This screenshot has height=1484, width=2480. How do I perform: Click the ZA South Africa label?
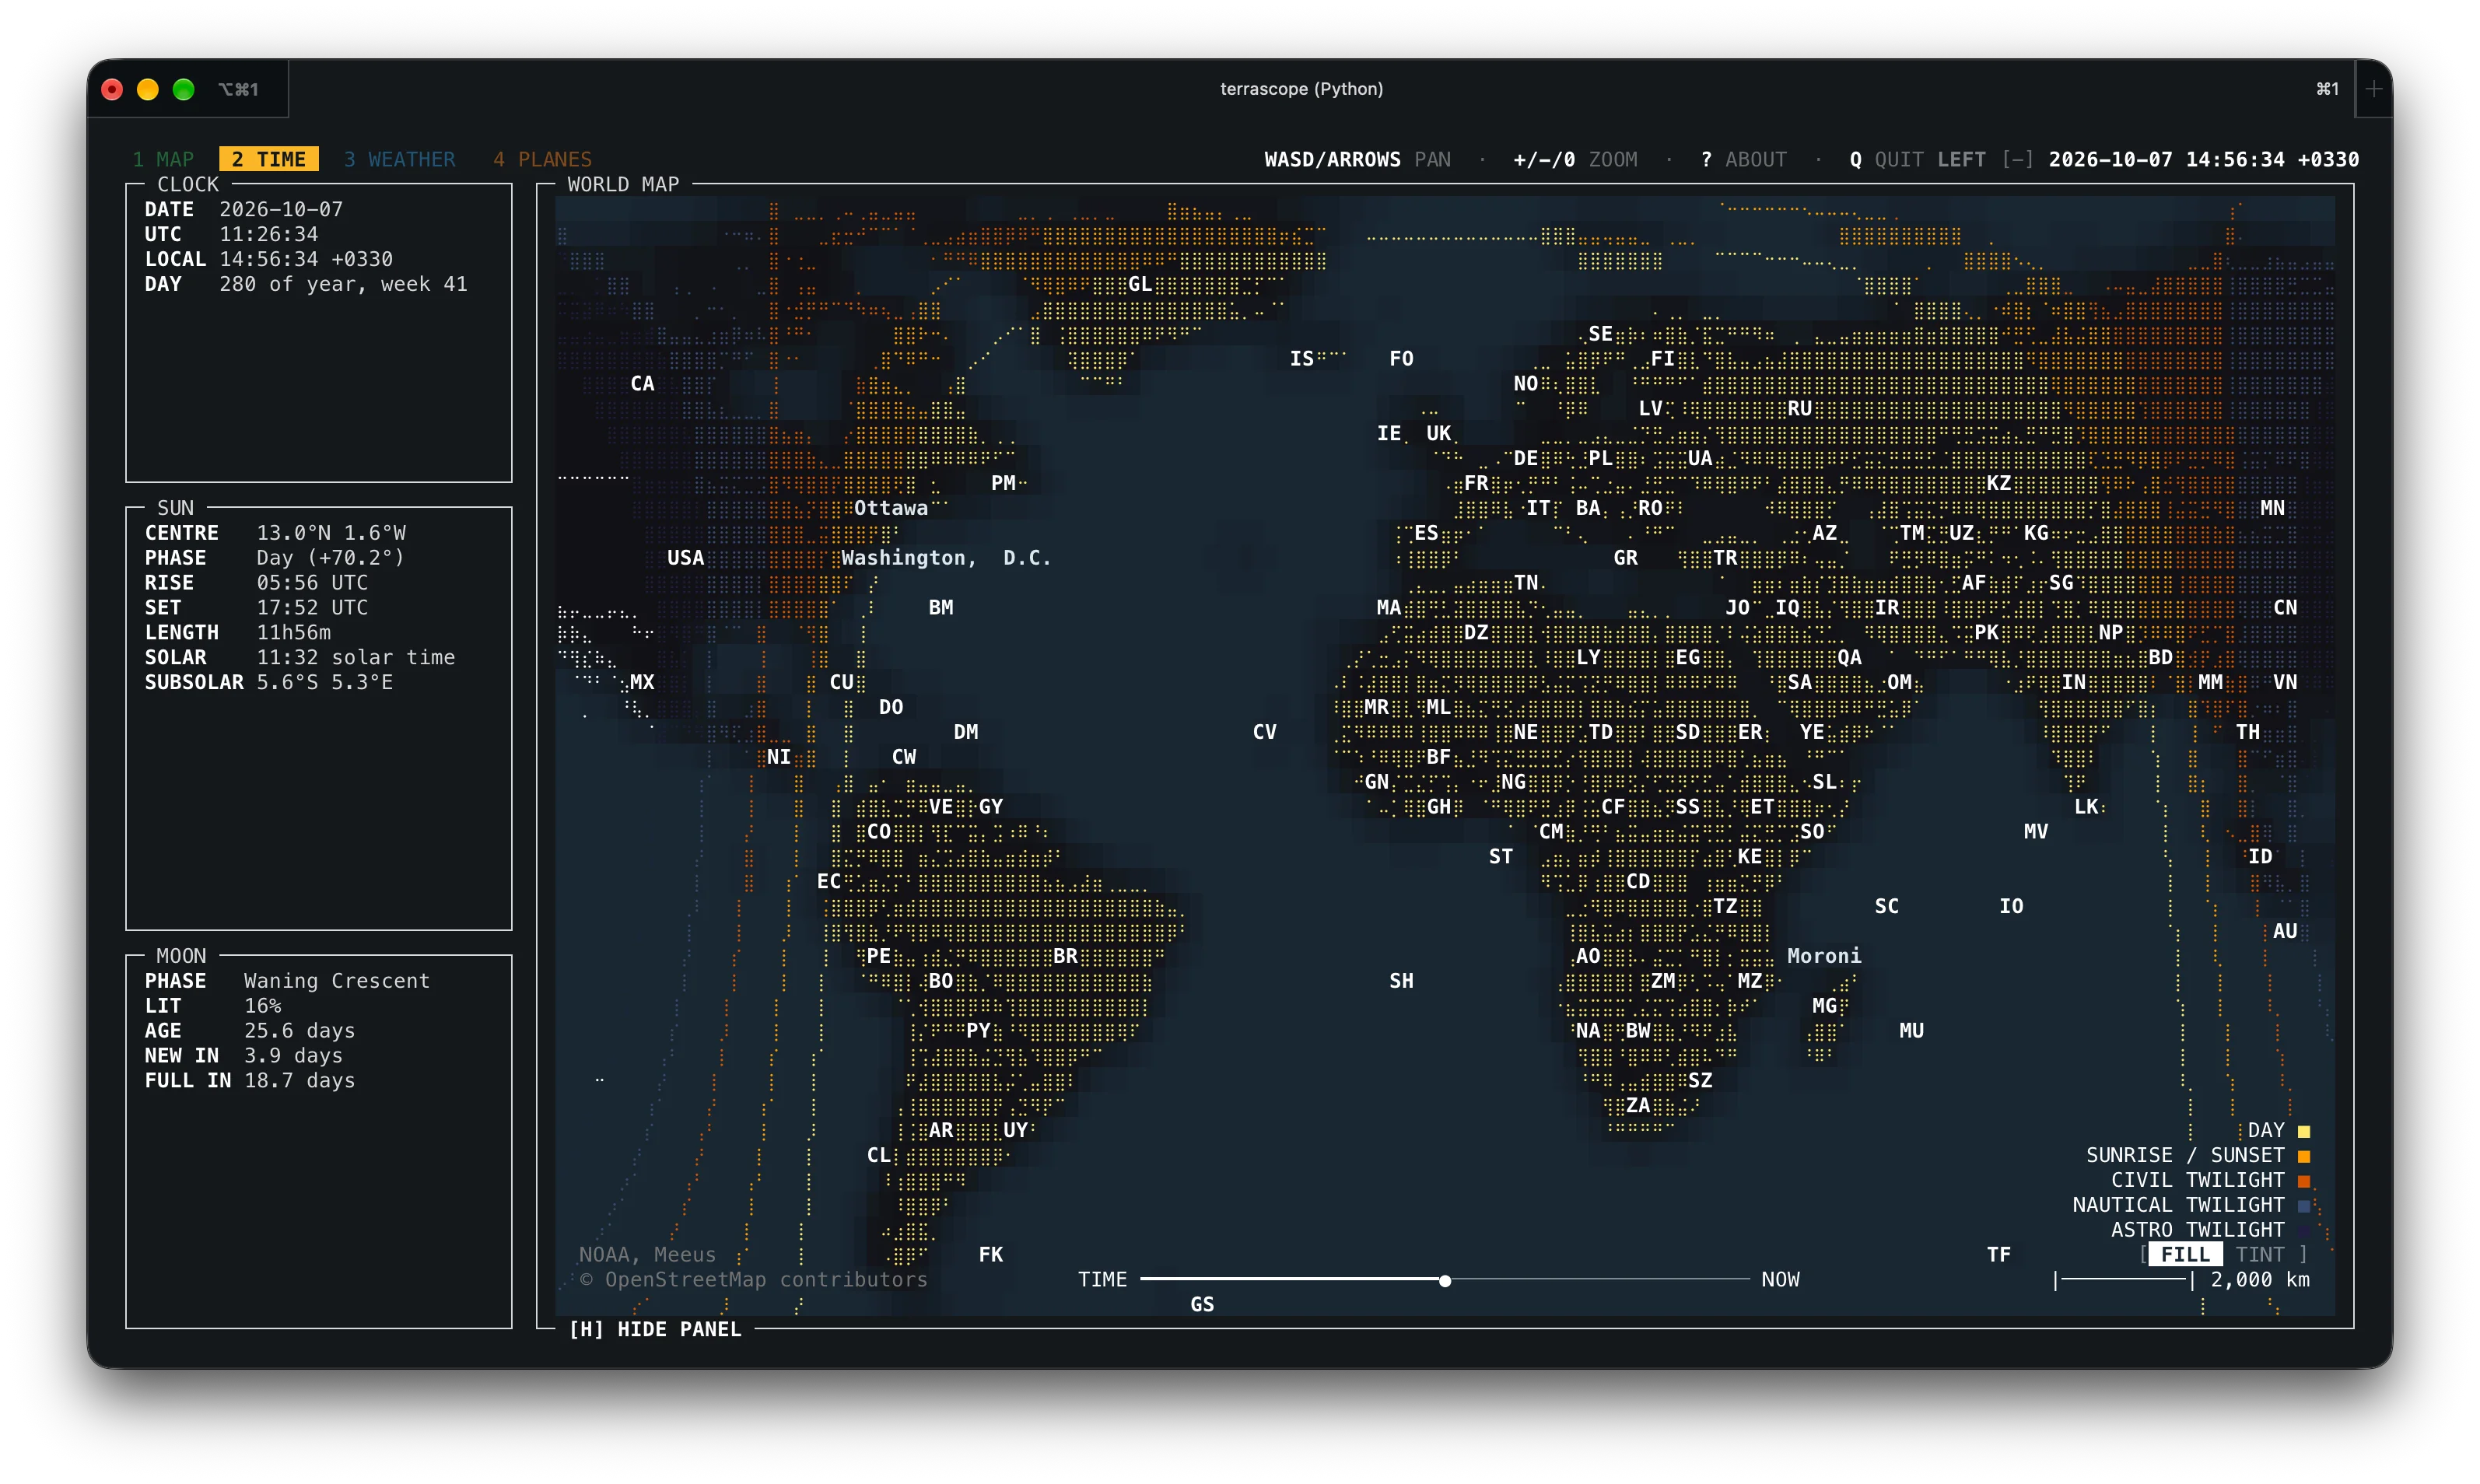[1638, 1105]
